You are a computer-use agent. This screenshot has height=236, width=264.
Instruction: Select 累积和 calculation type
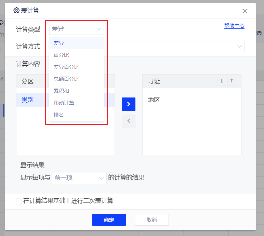pos(62,91)
